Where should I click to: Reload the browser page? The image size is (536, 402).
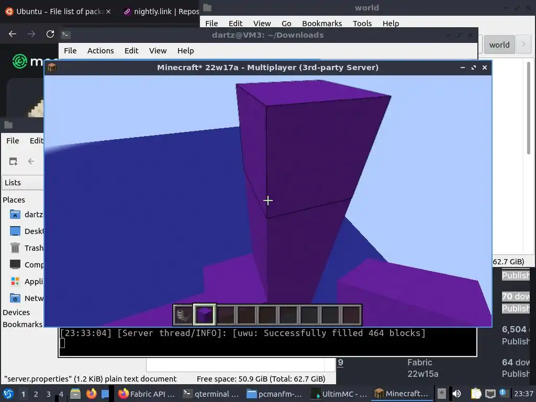point(50,34)
